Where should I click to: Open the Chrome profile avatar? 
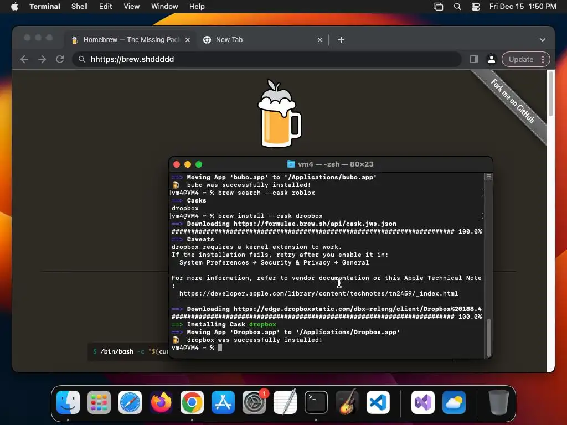pyautogui.click(x=492, y=59)
